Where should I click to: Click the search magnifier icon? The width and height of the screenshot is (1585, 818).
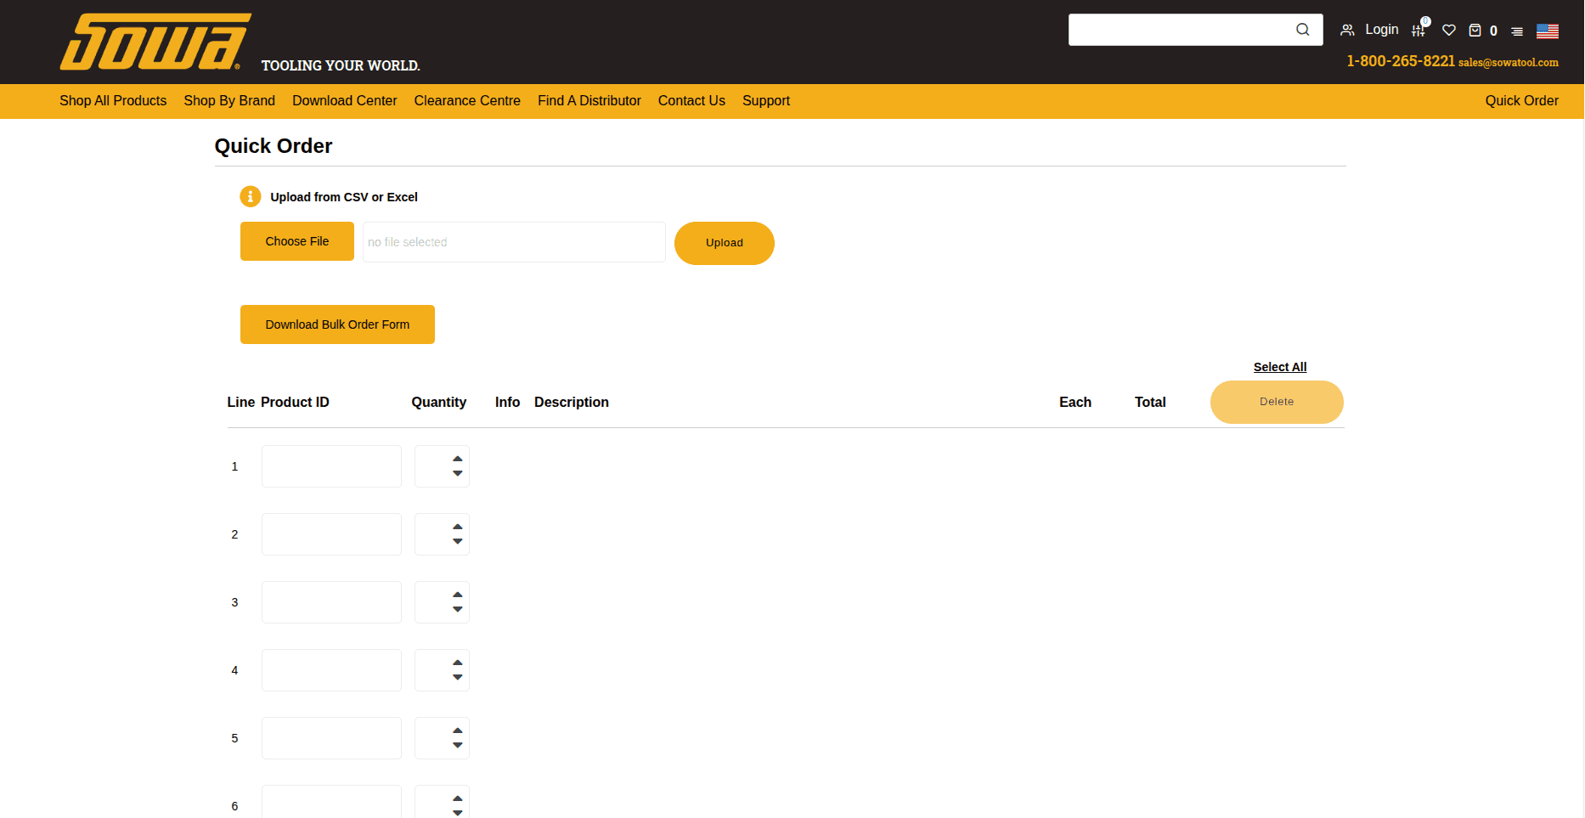[1302, 30]
